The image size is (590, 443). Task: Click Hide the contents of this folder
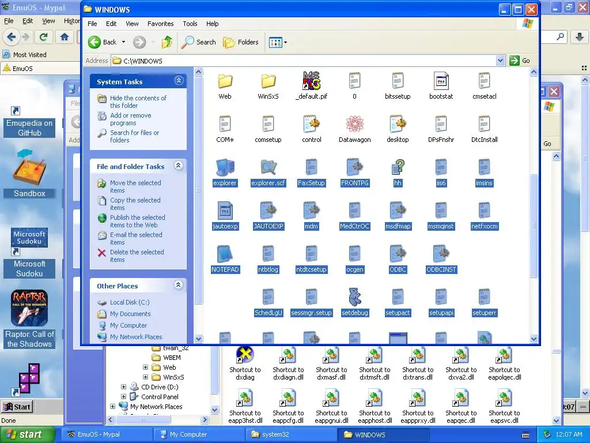(138, 102)
